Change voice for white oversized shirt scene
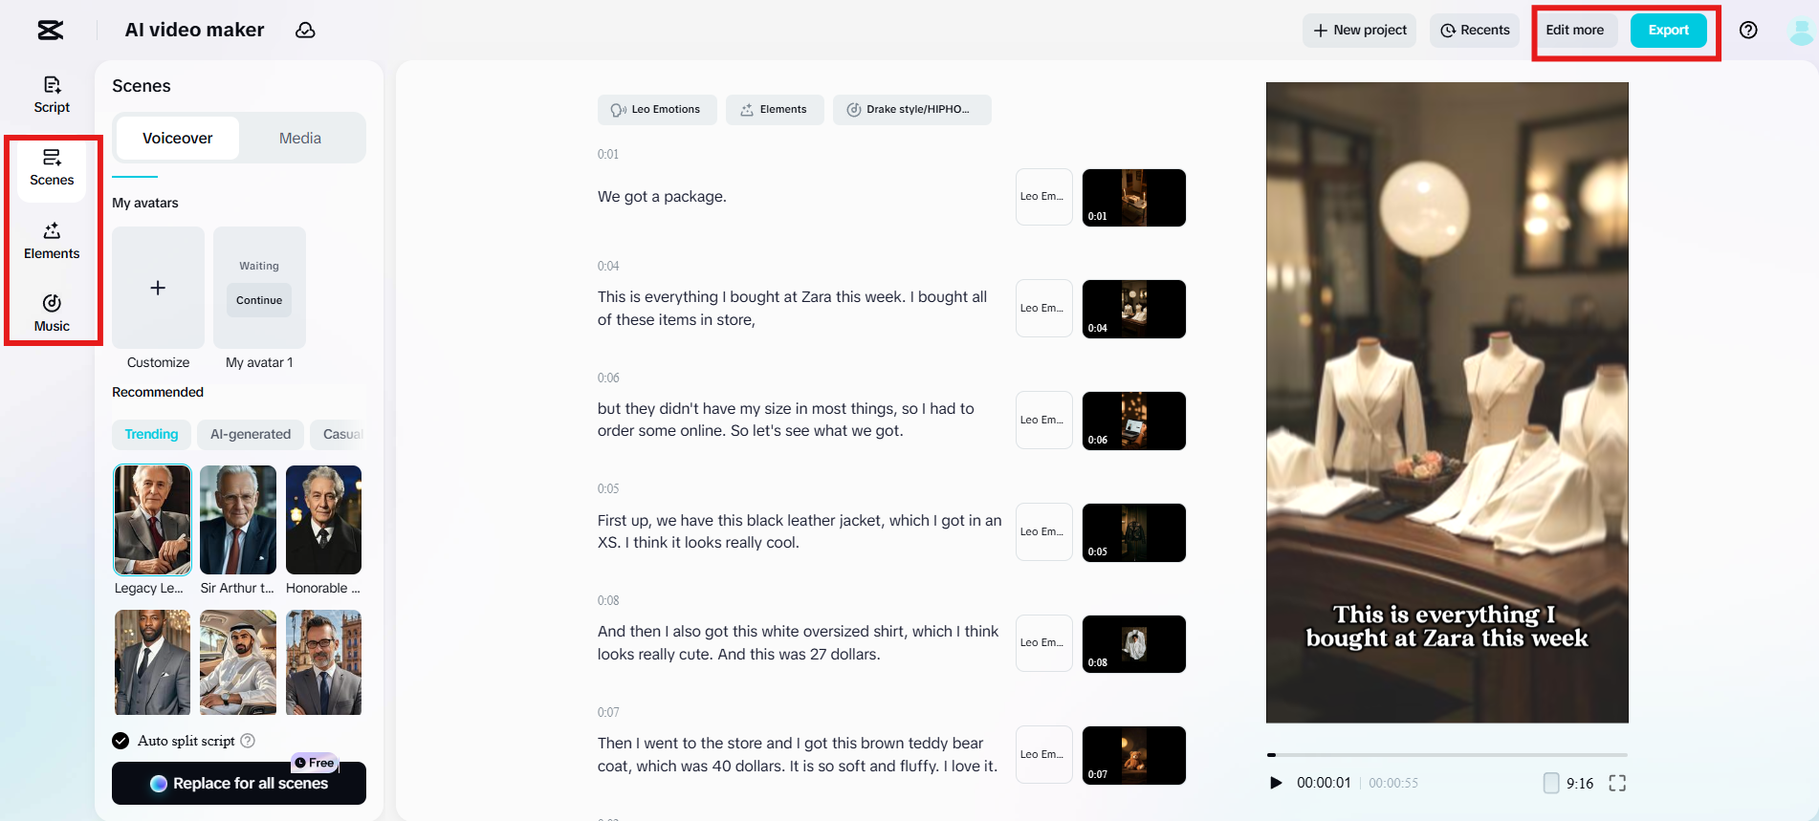Image resolution: width=1819 pixels, height=821 pixels. (x=1044, y=643)
